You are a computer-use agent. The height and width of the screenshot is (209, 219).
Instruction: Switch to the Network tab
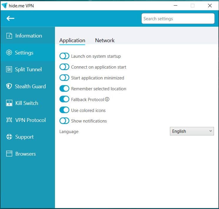pyautogui.click(x=105, y=40)
